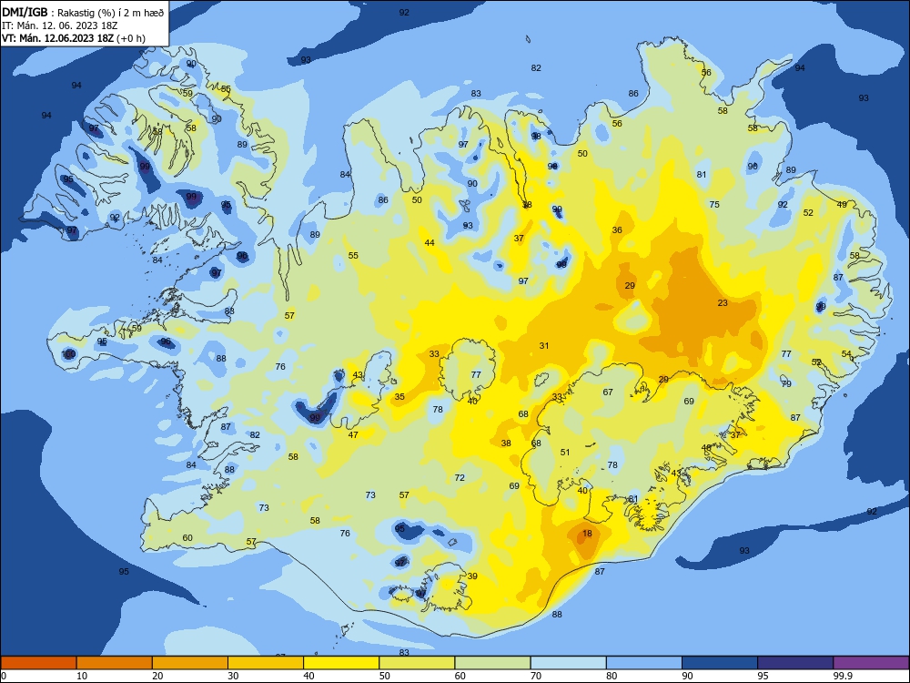
Task: Click the 'IT: Mán. 12. 06. 2023 18Z' line
Action: (60, 25)
